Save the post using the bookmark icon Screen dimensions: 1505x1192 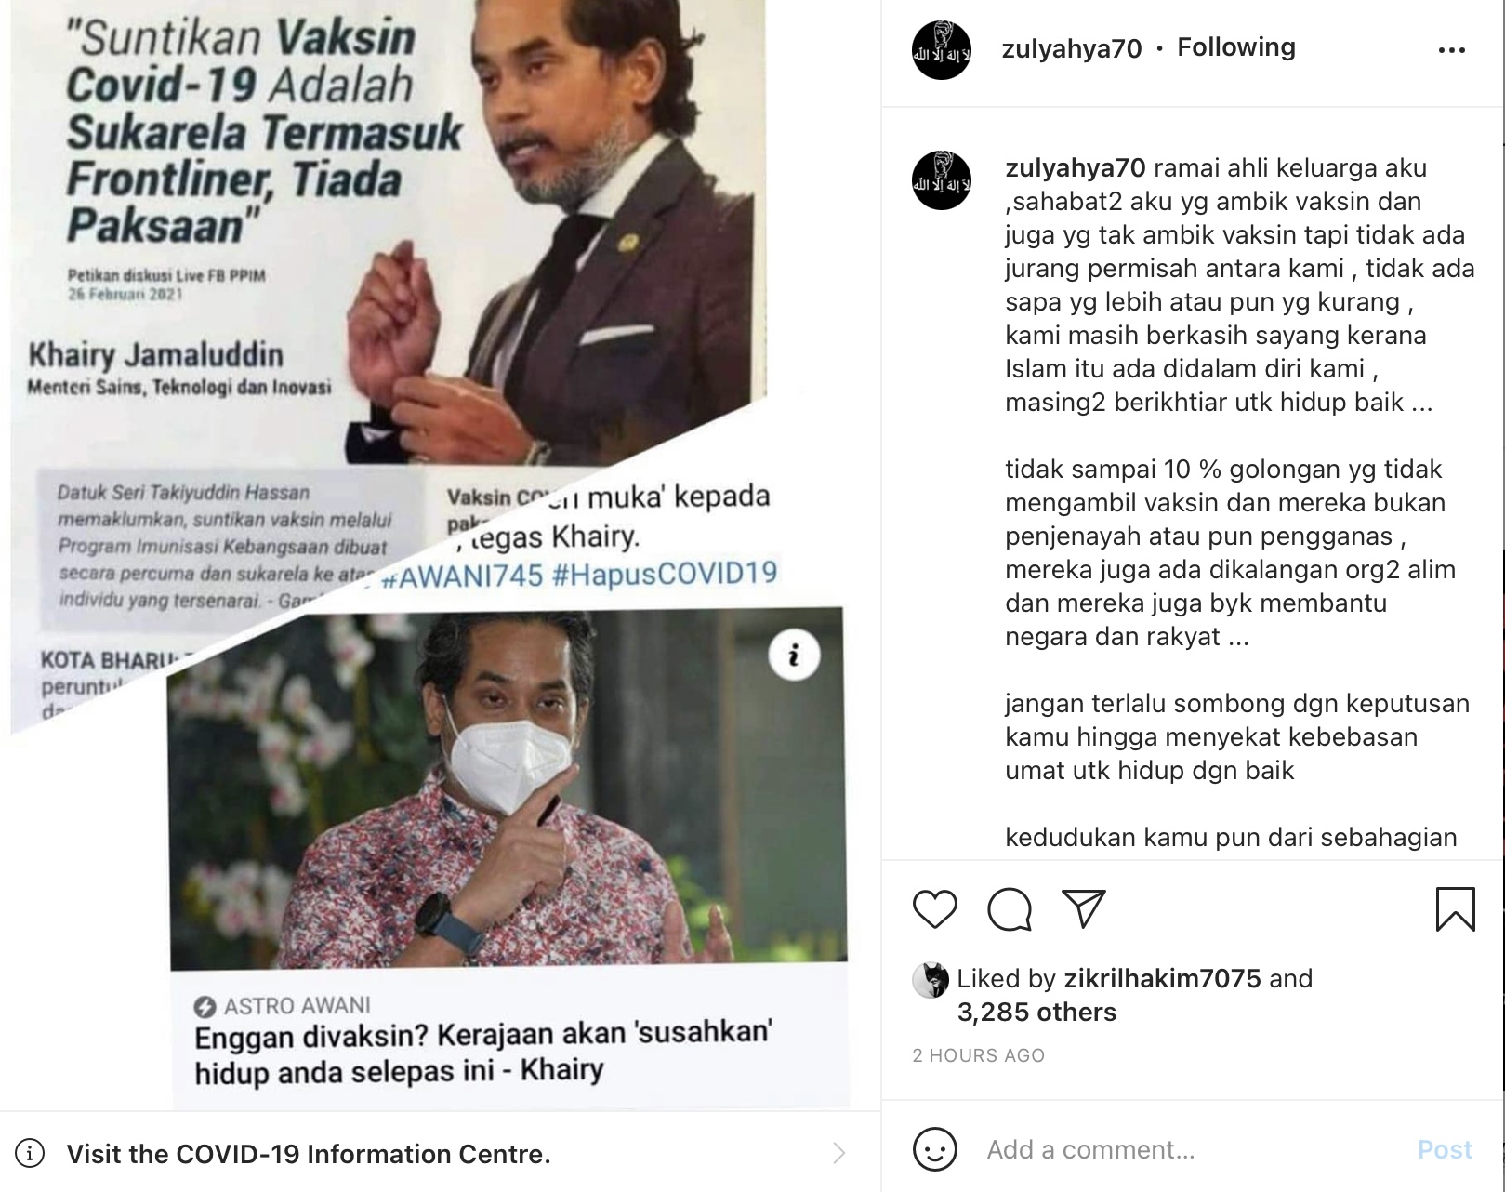(x=1455, y=908)
